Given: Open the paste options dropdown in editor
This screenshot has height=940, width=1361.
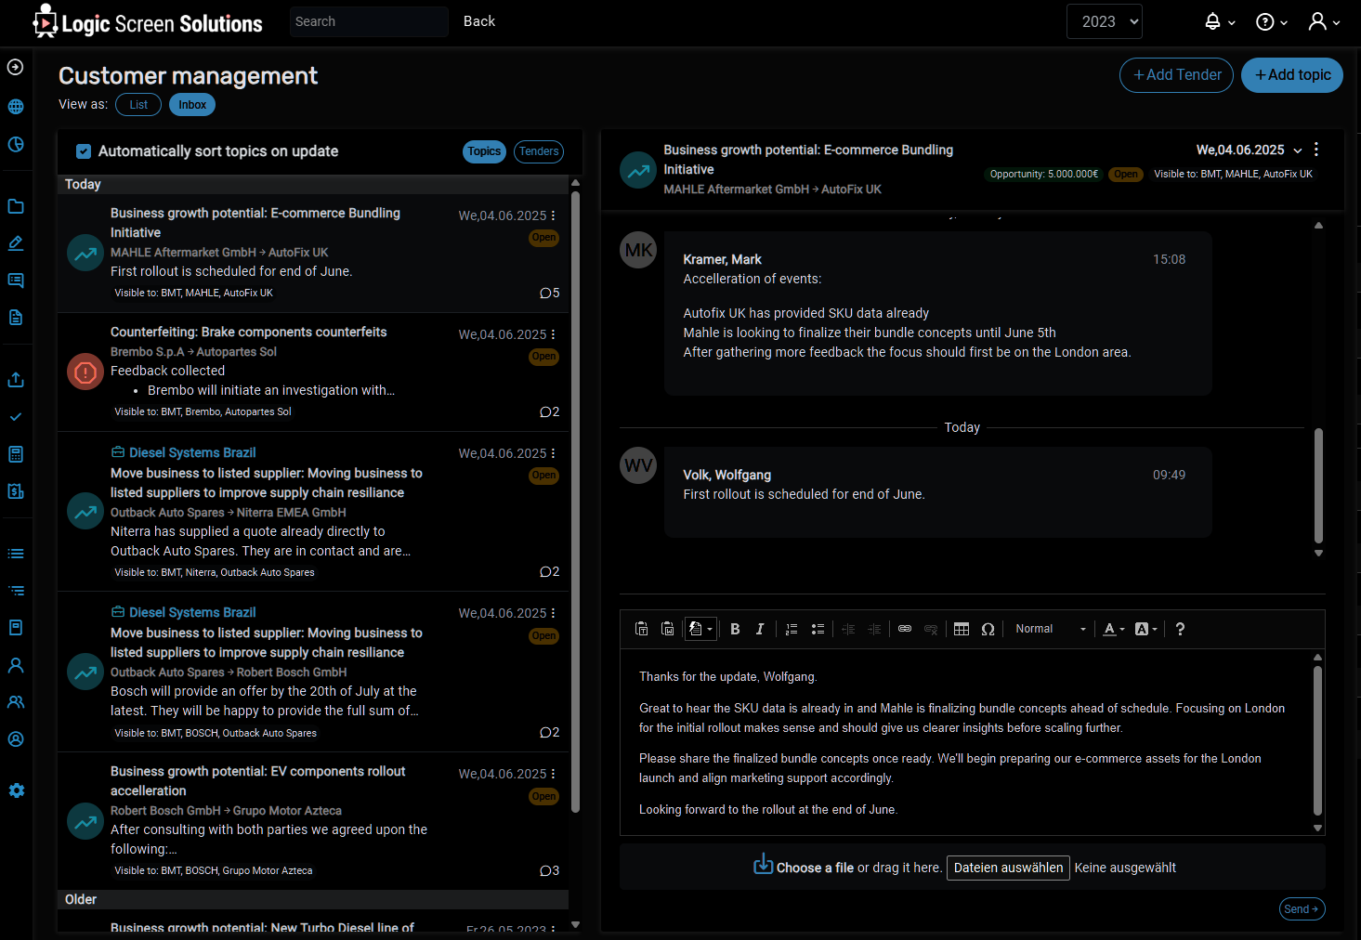Looking at the screenshot, I should pyautogui.click(x=701, y=629).
